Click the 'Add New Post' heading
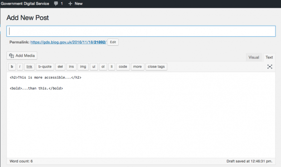 (x=28, y=18)
